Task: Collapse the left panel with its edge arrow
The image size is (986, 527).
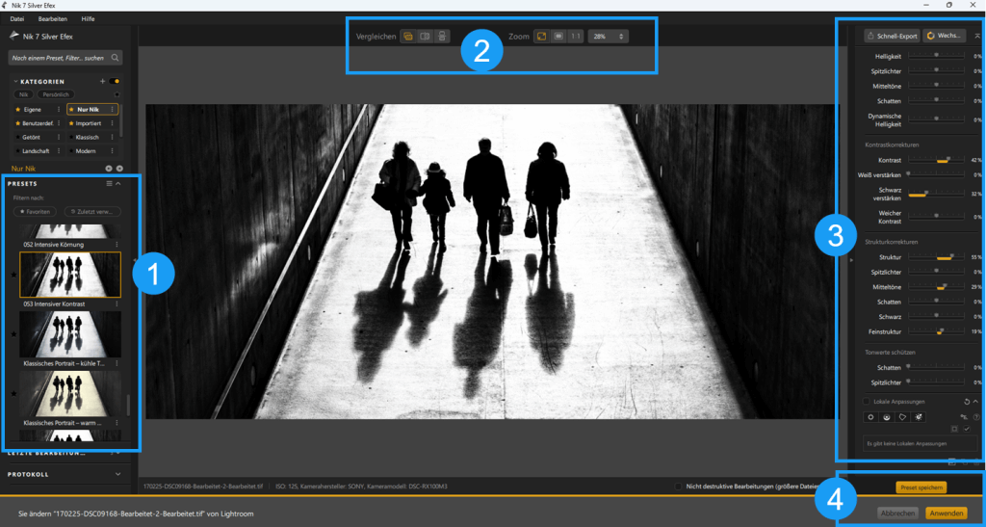Action: [134, 260]
